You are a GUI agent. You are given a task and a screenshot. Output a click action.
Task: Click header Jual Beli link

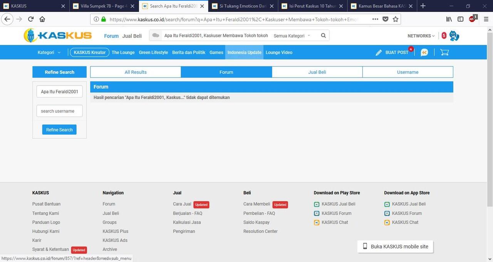coord(132,36)
